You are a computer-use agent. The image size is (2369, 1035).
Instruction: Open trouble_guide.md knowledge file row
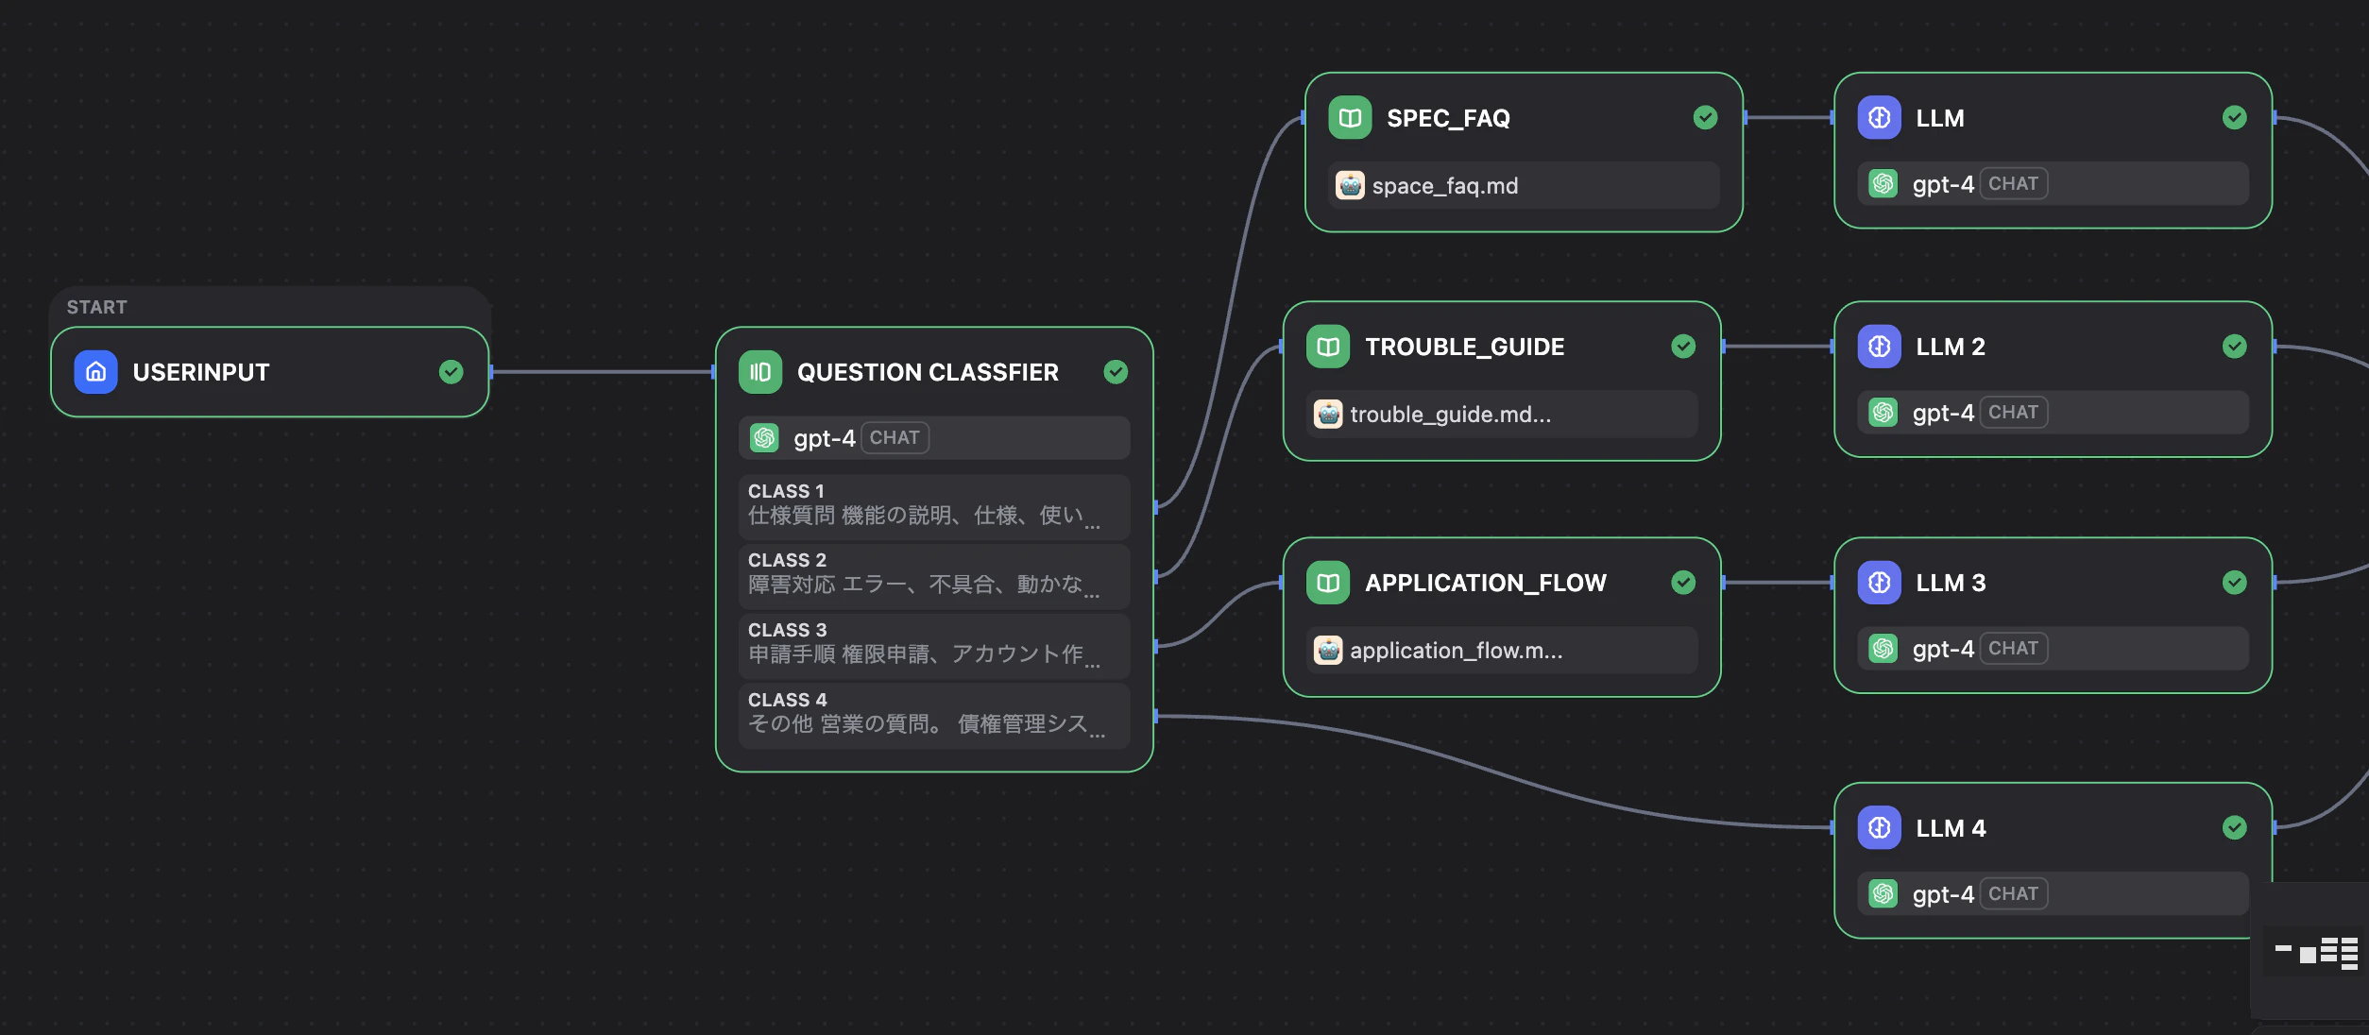1502,415
